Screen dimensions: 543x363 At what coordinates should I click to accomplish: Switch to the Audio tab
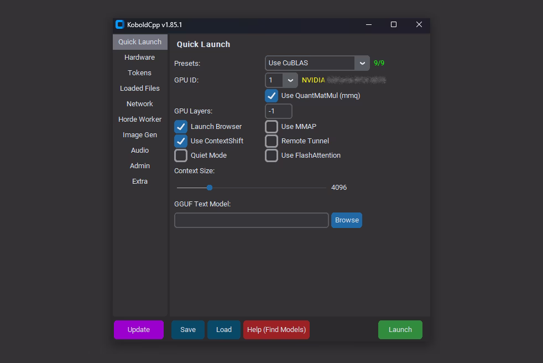[x=139, y=150]
